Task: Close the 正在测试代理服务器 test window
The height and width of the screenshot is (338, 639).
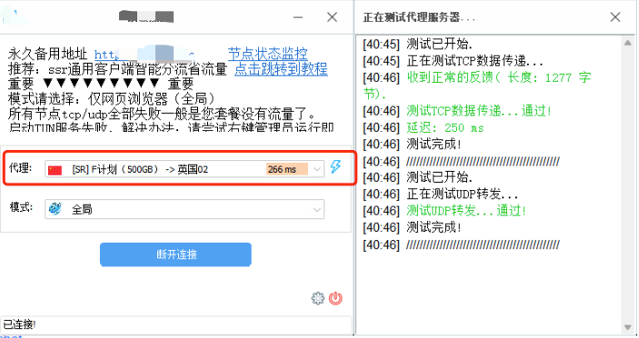Action: 615,17
